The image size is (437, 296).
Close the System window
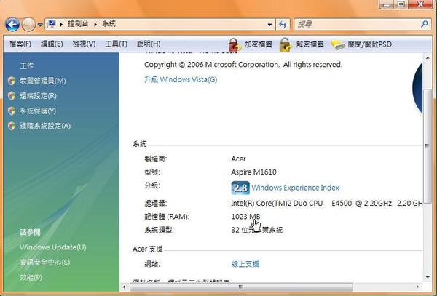(420, 4)
